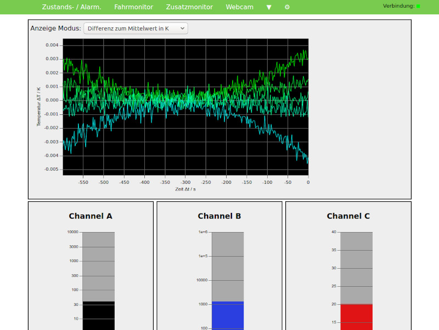The width and height of the screenshot is (439, 330).
Task: Go to the Webcam tab
Action: click(239, 7)
